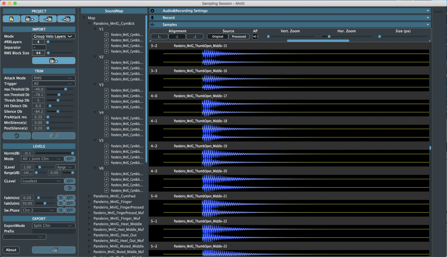
Task: Click the auto-trim button beside trim reset
Action: pos(54,136)
